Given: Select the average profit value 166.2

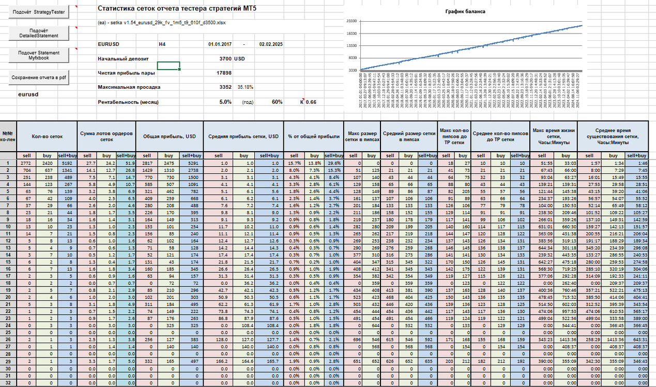Looking at the screenshot, I should [x=217, y=361].
